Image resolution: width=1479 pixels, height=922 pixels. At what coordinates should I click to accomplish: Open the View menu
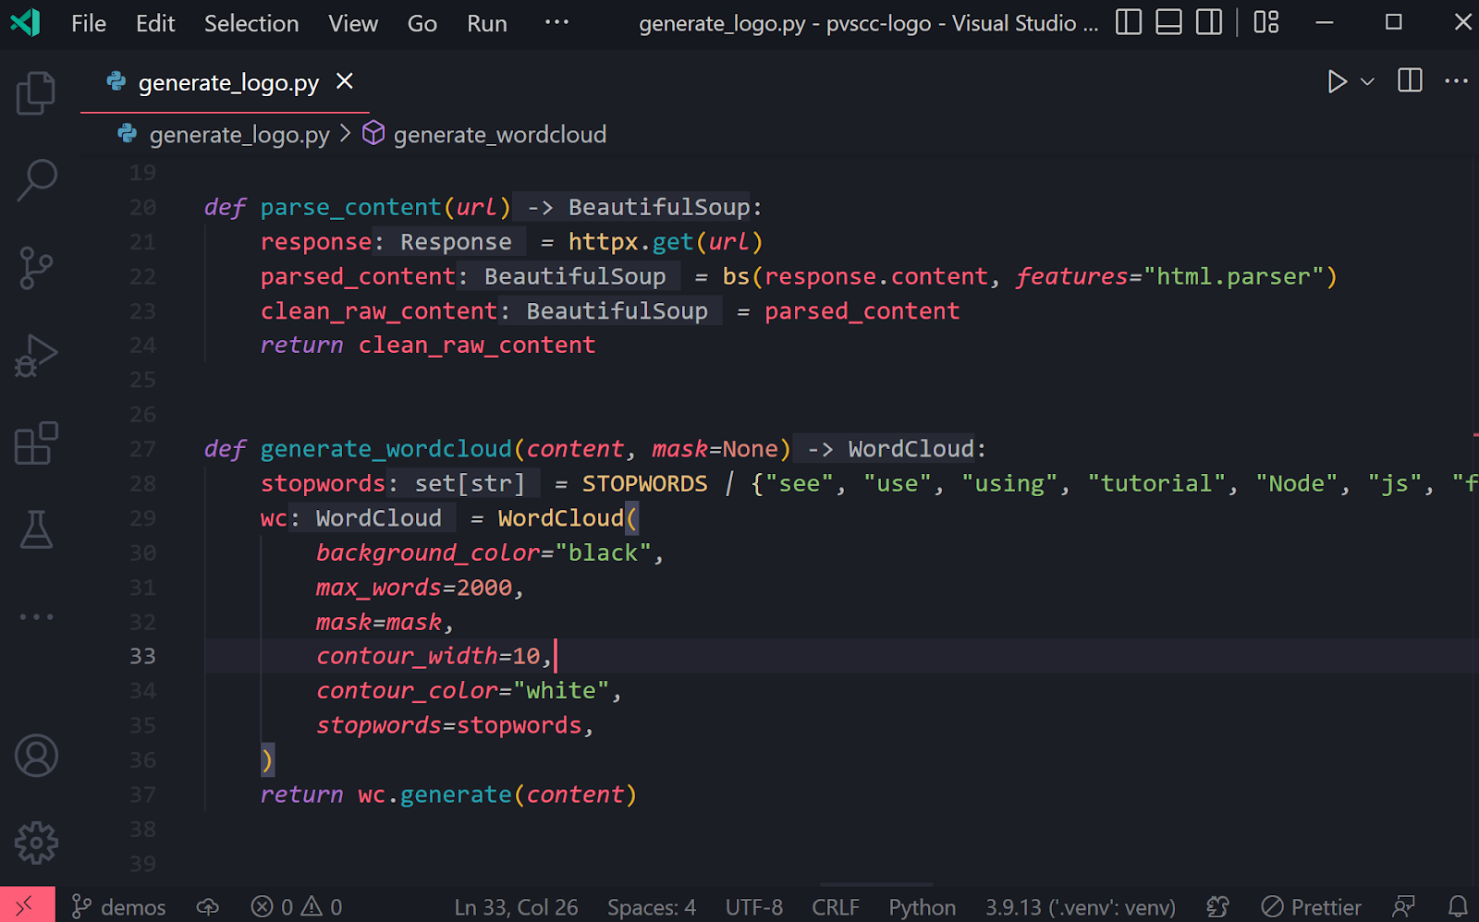click(x=352, y=23)
